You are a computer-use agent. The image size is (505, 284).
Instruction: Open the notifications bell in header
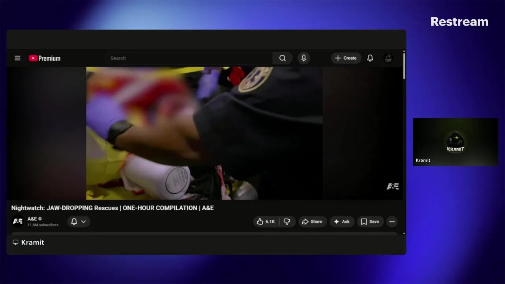point(370,58)
